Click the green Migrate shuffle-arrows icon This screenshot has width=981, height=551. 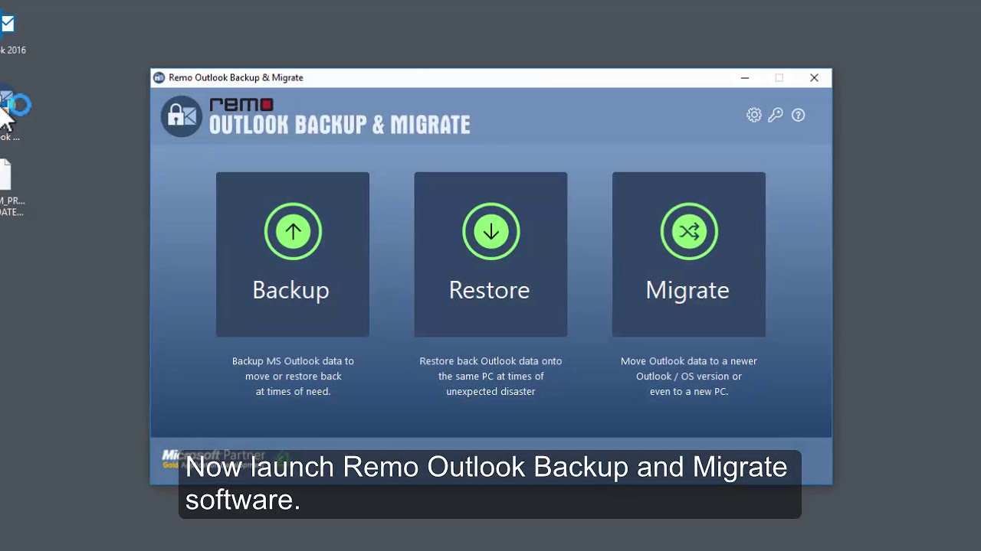click(x=689, y=231)
